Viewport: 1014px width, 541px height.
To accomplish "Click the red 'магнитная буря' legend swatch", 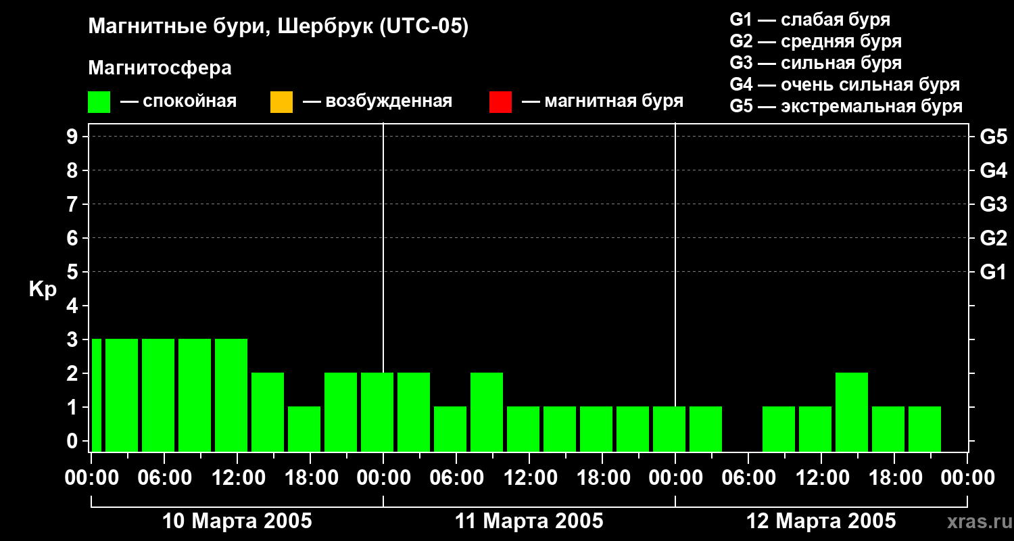I will pyautogui.click(x=500, y=102).
